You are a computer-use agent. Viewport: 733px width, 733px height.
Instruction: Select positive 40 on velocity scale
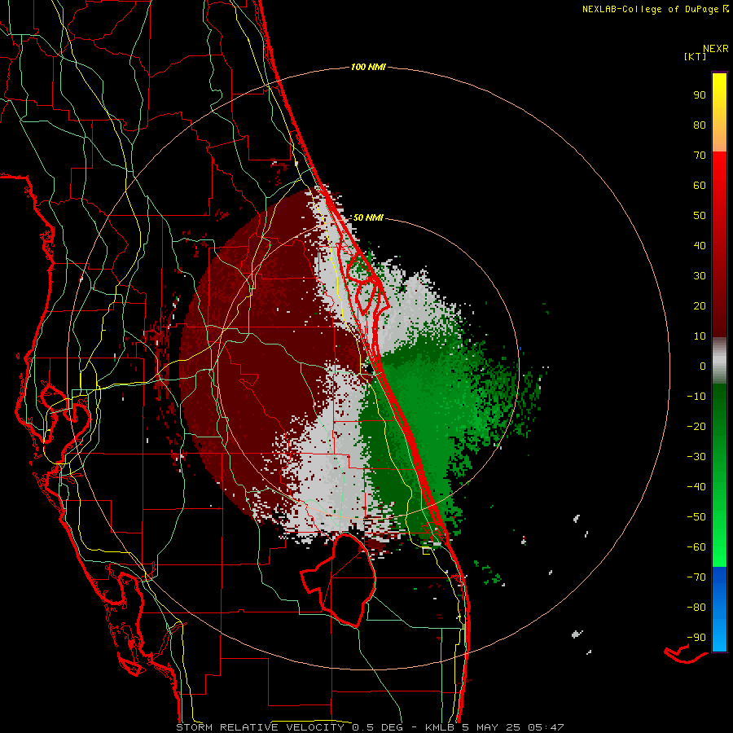700,246
